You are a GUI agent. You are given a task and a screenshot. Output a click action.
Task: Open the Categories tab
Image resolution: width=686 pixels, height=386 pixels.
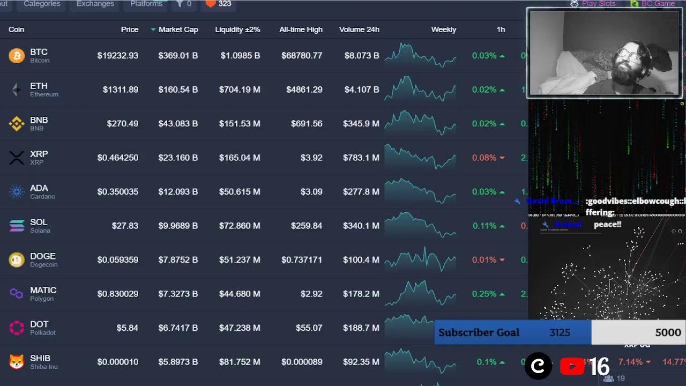click(42, 4)
